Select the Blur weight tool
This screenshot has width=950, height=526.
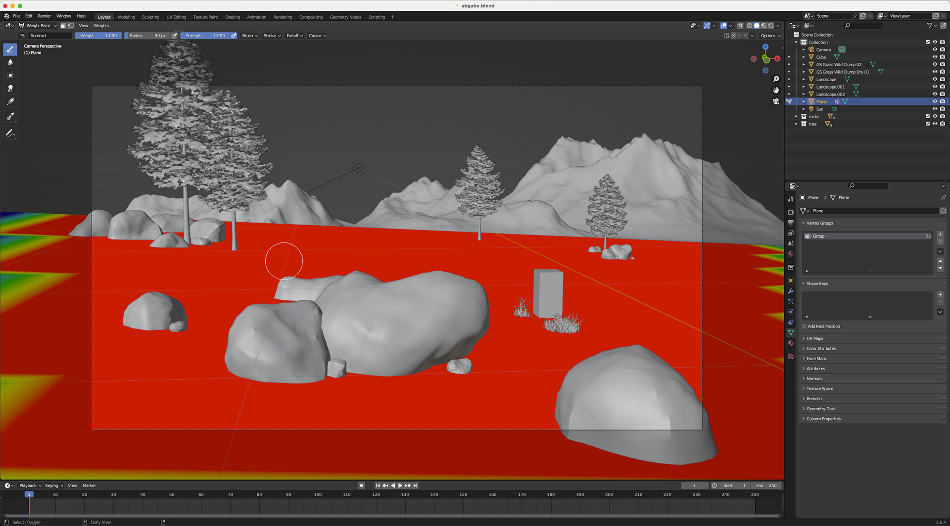point(10,62)
